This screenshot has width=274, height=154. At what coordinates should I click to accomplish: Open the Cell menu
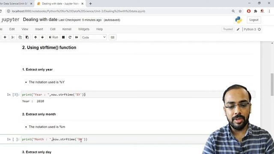[x=53, y=29]
